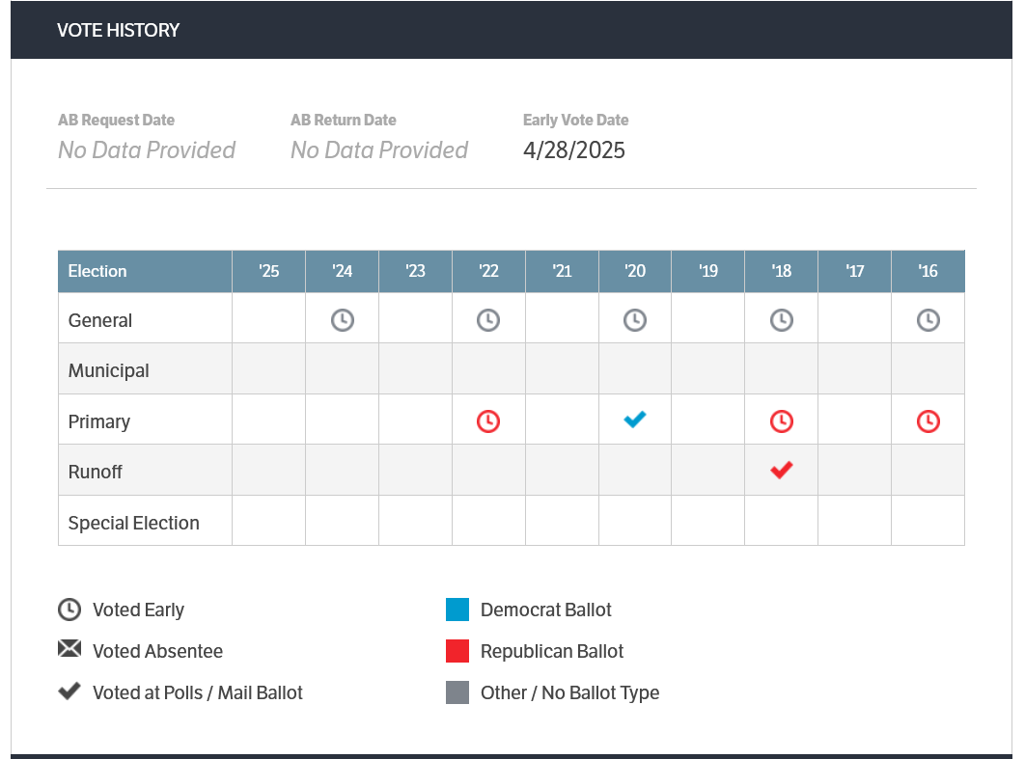
Task: Click the red 2018 Runoff checkmark
Action: pos(781,471)
